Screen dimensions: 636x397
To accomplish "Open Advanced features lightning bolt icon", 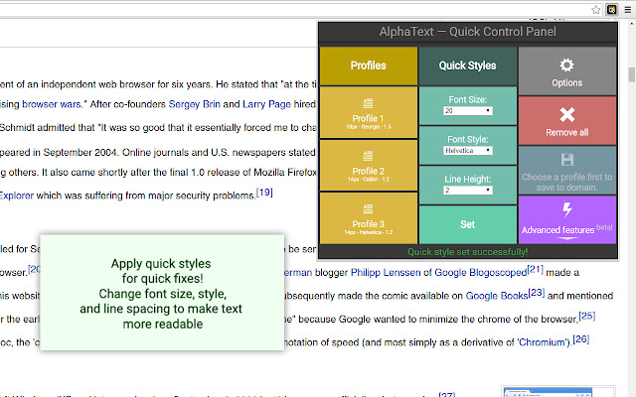I will (566, 210).
